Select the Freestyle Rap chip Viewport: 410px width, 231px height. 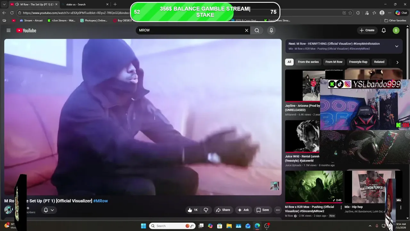(x=358, y=62)
